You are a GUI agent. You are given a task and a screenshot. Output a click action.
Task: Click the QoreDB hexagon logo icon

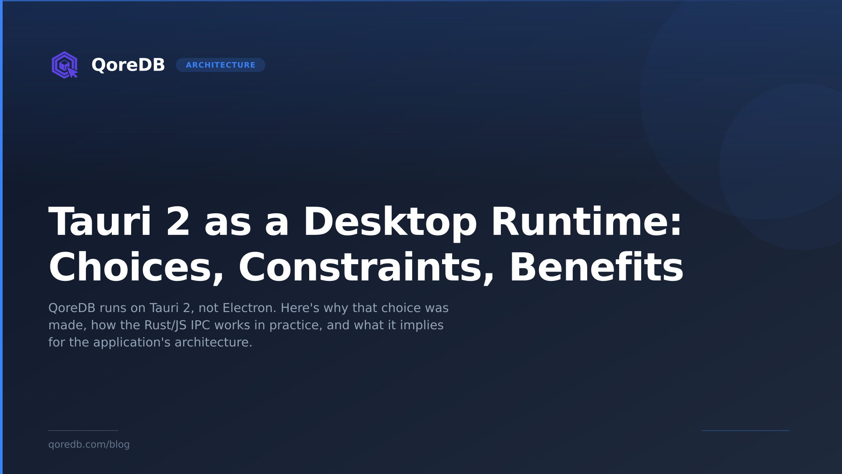tap(64, 65)
